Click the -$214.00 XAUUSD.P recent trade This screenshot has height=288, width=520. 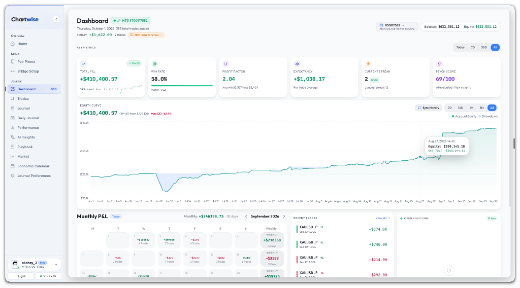[342, 260]
